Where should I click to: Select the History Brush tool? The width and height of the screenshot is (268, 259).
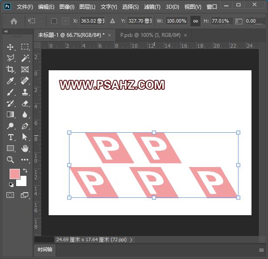[10, 103]
